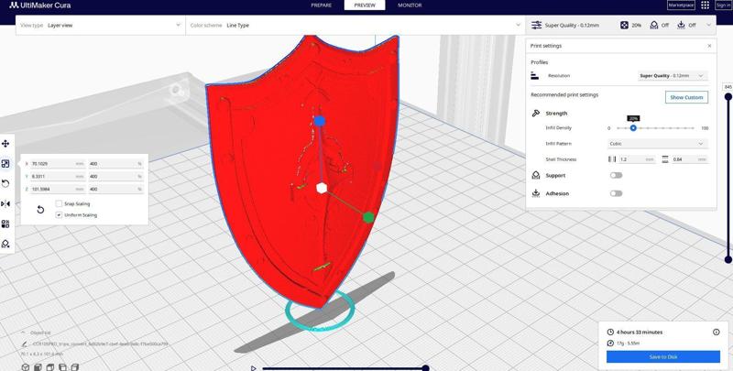
Task: Click the support Off icon in summary bar
Action: click(654, 26)
